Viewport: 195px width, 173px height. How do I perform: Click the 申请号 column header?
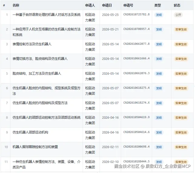[128, 5]
